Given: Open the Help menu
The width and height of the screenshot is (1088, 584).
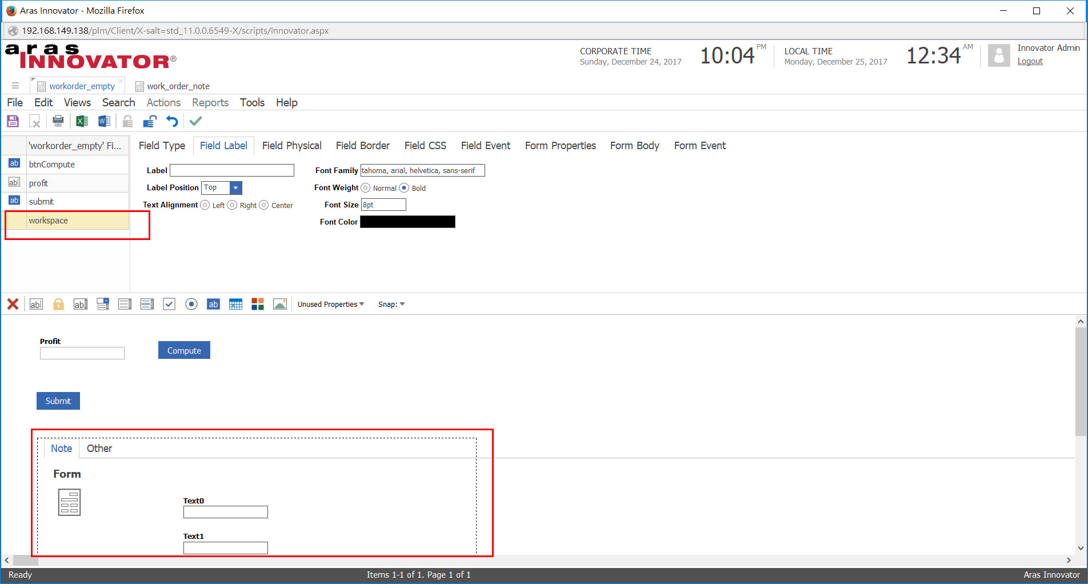Looking at the screenshot, I should pos(287,102).
